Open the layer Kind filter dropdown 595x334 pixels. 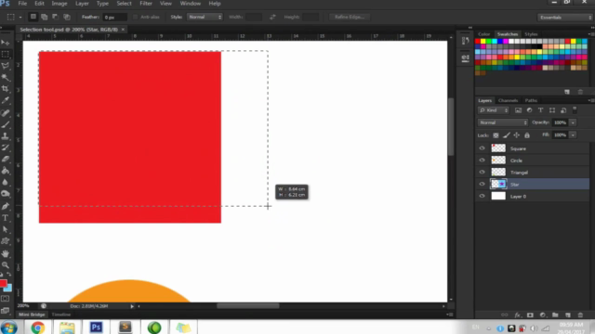point(494,110)
